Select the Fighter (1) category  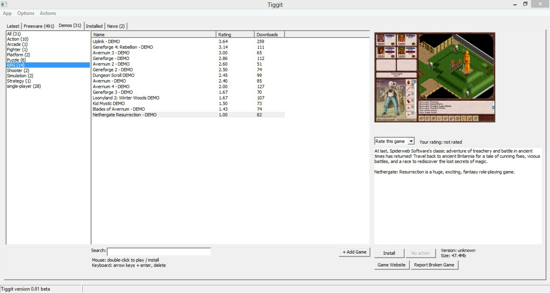tap(48, 49)
